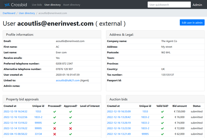The image size is (207, 138).
Task: Select the € 730,000 bid amount
Action: 179,112
